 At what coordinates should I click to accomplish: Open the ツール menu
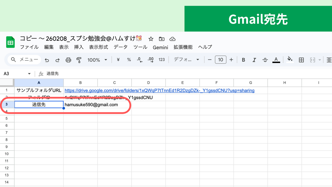click(140, 47)
